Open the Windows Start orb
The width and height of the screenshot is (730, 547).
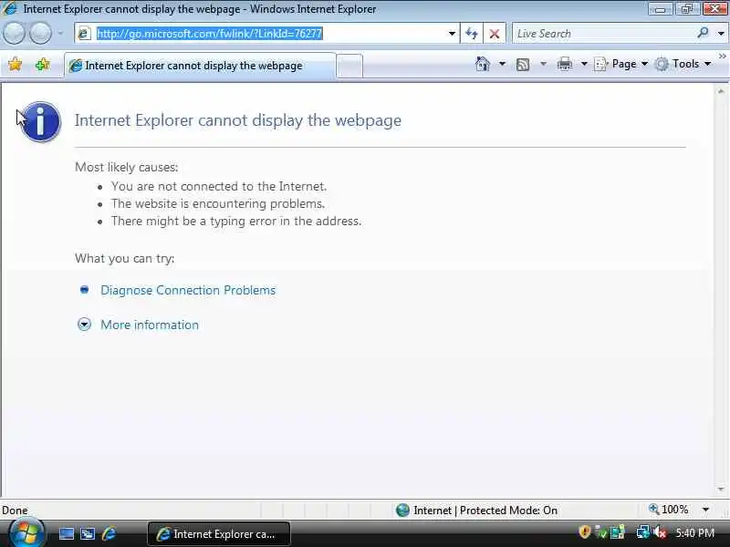[x=26, y=533]
